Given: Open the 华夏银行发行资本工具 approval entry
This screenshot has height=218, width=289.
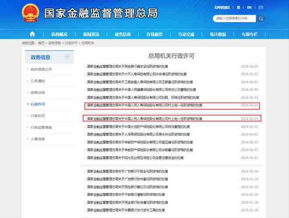Looking at the screenshot, I should click(x=126, y=210).
